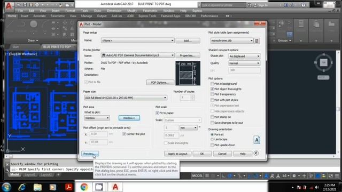
Task: Enable Plot stamp on checkbox
Action: click(x=212, y=117)
